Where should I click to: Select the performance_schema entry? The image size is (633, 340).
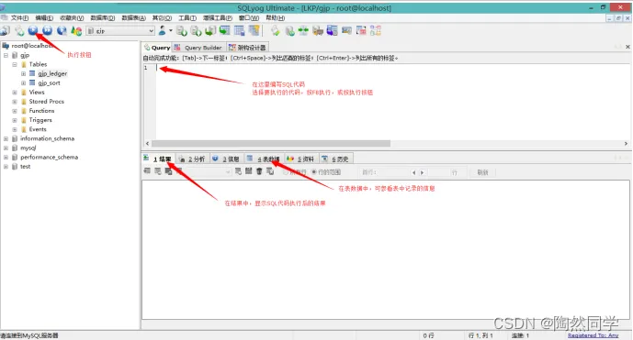pyautogui.click(x=50, y=157)
